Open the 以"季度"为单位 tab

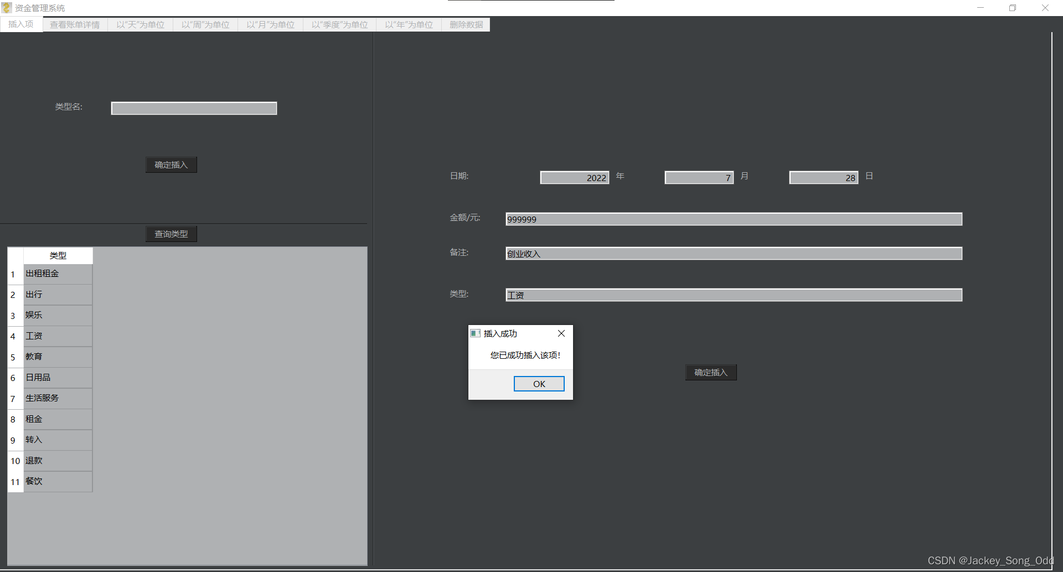339,25
